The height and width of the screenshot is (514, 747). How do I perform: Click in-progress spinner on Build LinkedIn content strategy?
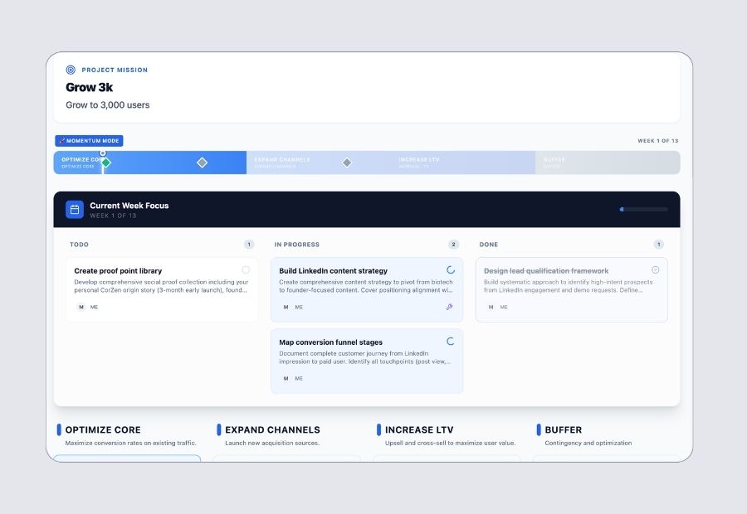coord(450,270)
